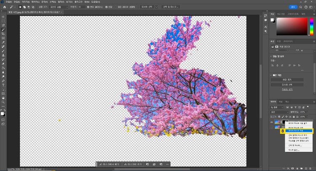Screen dimensions: 316x171
Task: Collapse Quick Actions section
Action: pos(271,75)
